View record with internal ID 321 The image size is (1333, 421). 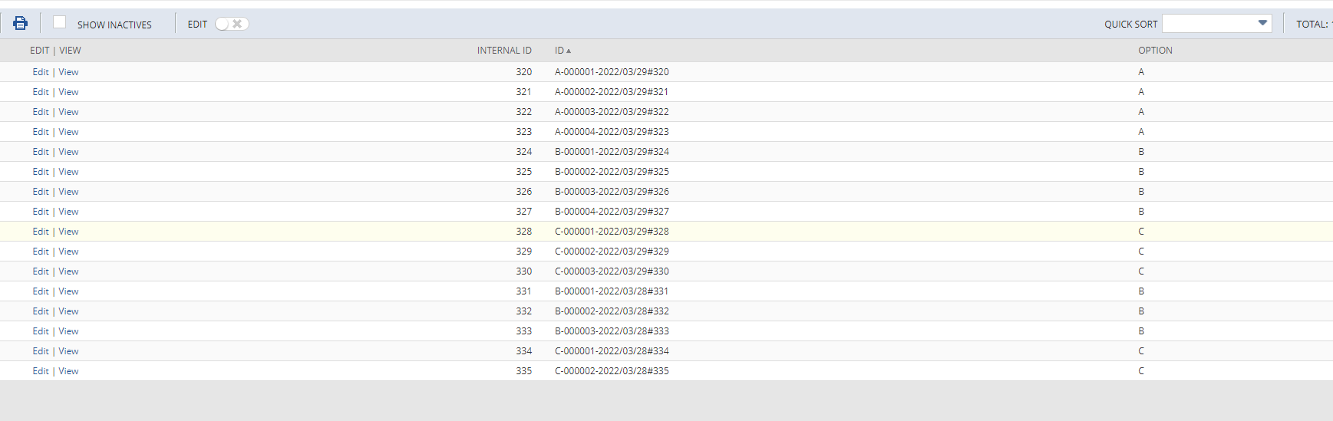(68, 92)
